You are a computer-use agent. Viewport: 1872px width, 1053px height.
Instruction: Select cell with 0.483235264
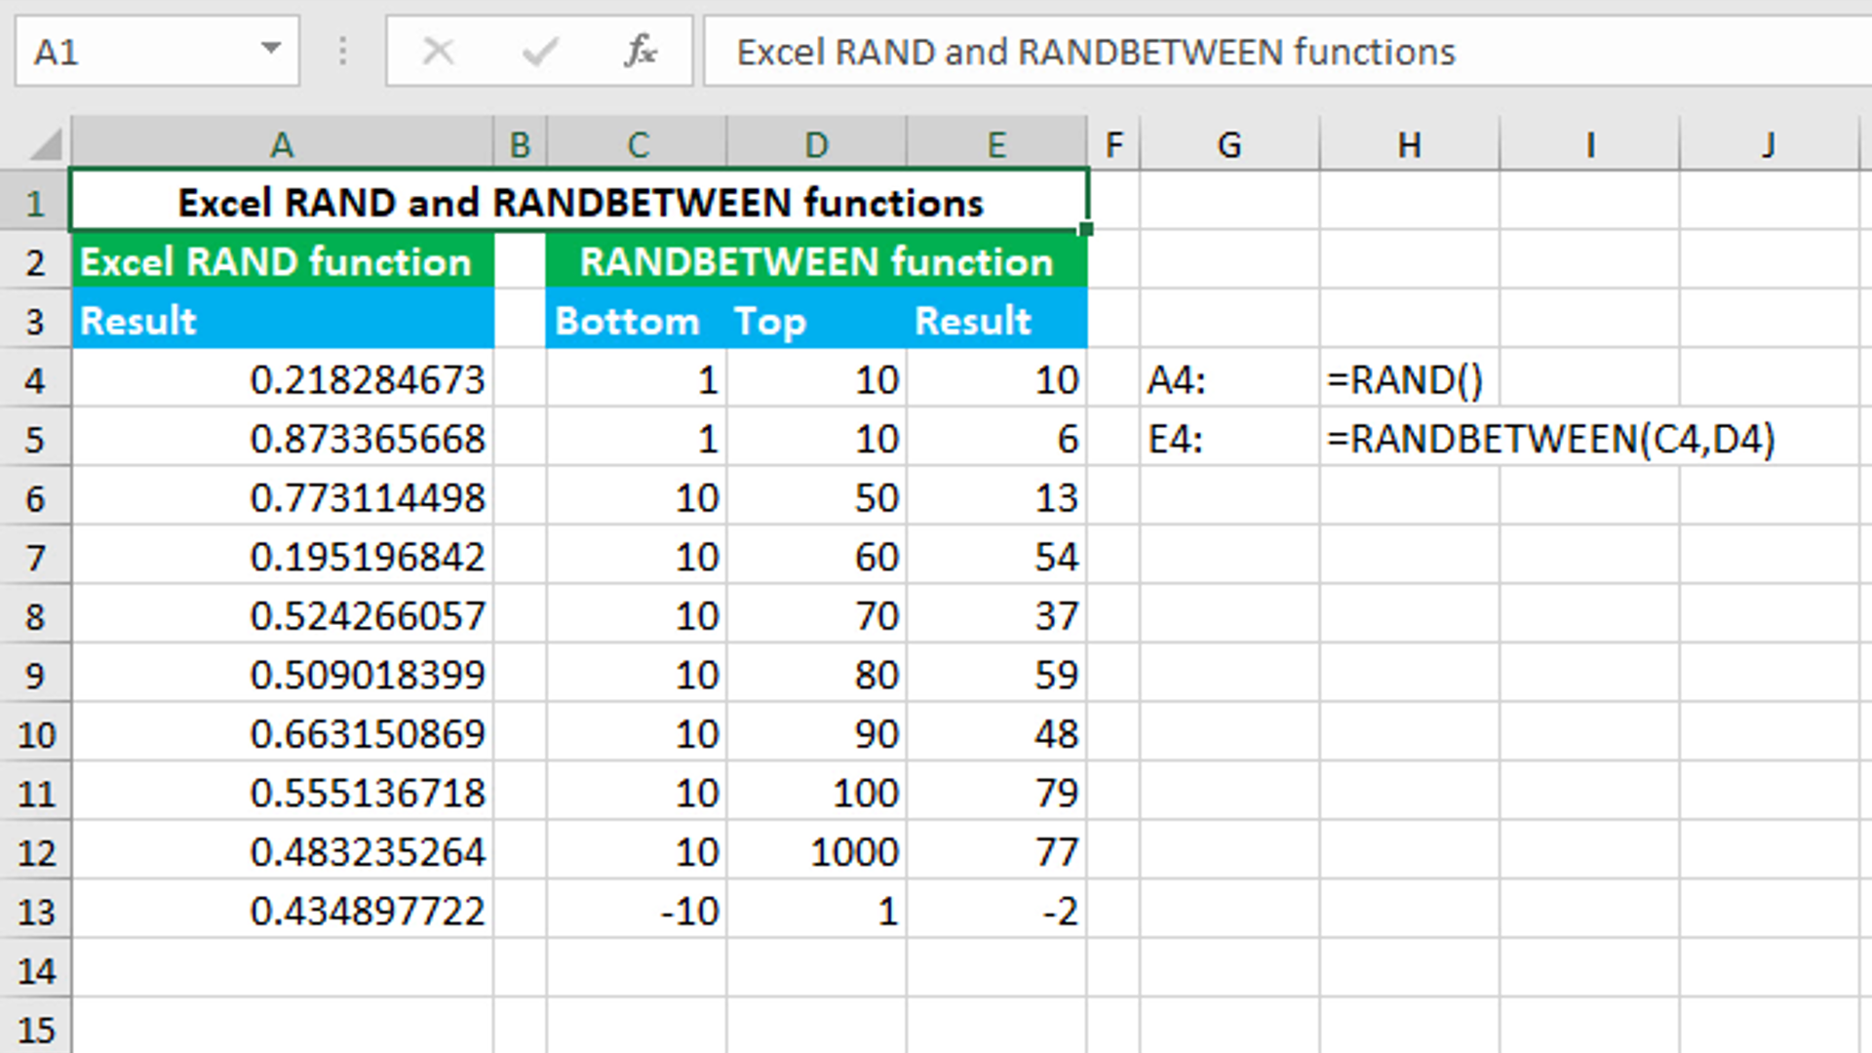point(283,852)
